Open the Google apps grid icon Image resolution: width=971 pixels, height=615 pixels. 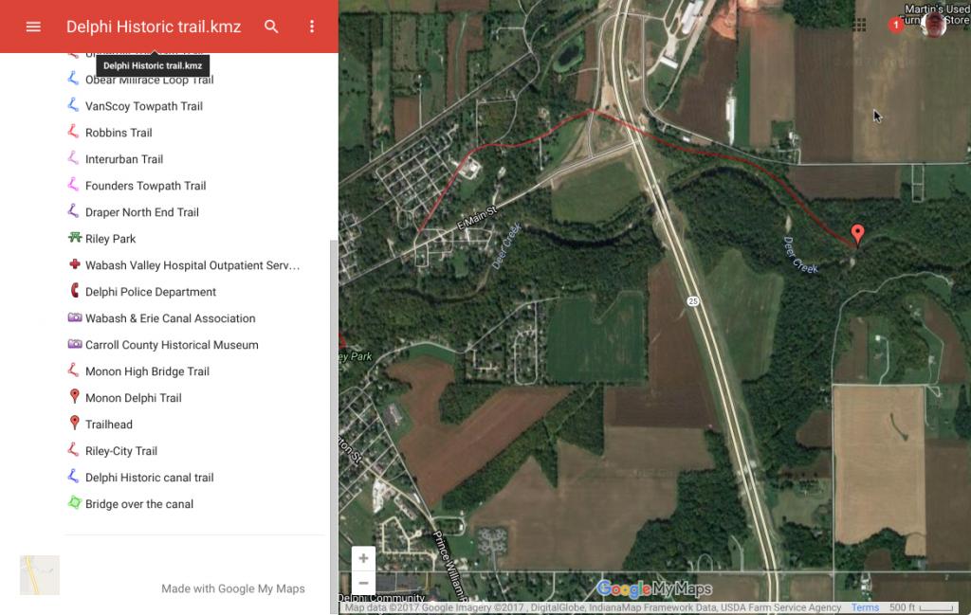[861, 25]
